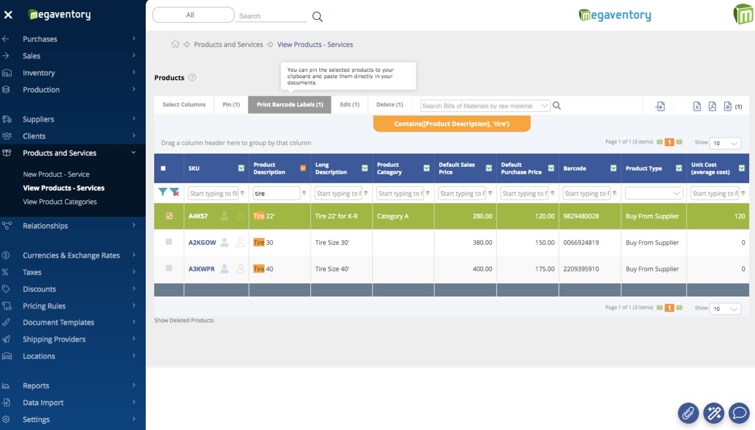Viewport: 755px width, 430px height.
Task: Click Print Barcode Labels (1) button
Action: pos(290,105)
